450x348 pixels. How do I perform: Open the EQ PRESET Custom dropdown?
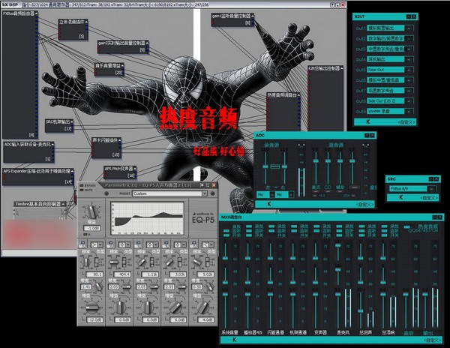[173, 193]
